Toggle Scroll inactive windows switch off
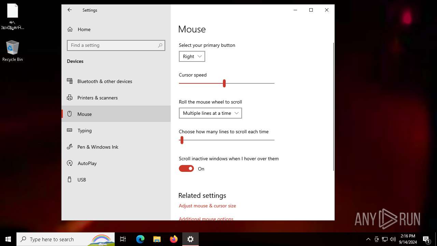The height and width of the screenshot is (246, 437). point(186,168)
